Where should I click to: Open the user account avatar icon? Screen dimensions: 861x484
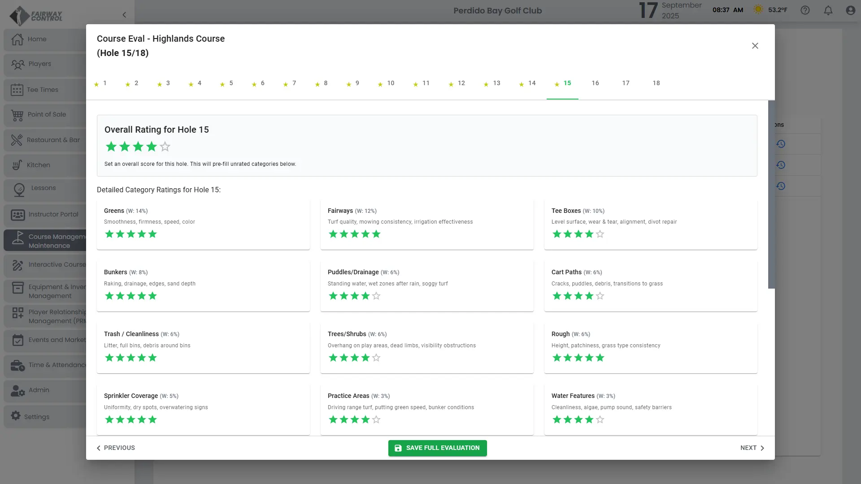click(850, 10)
